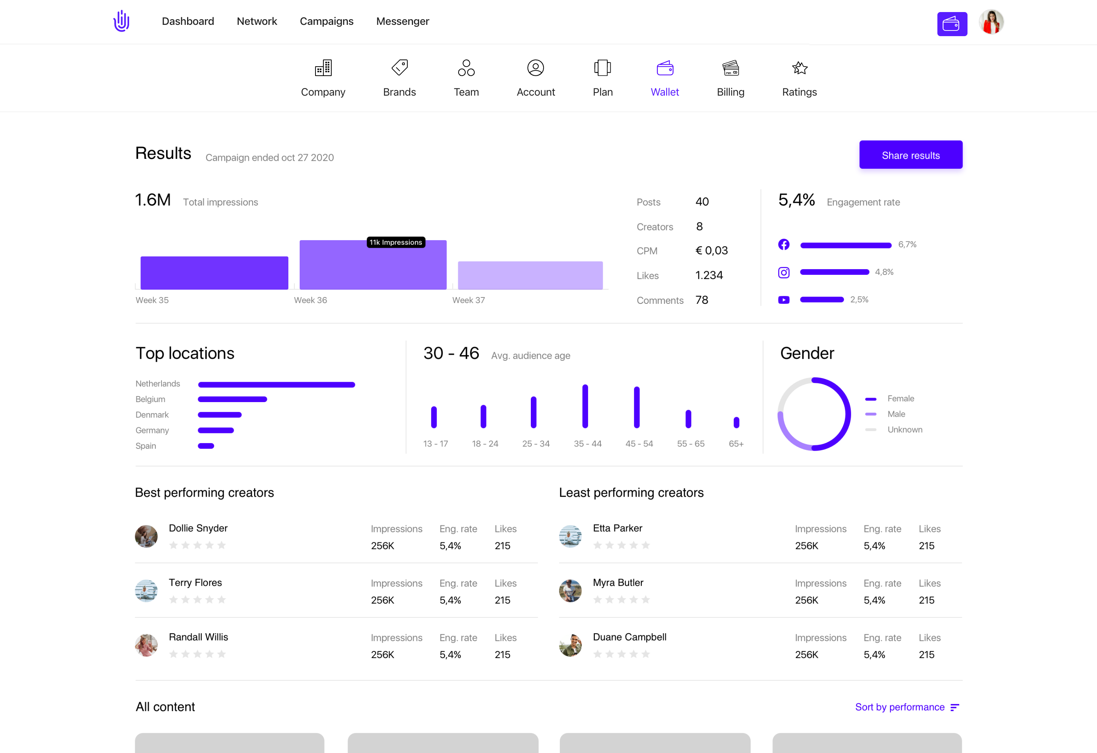1097x753 pixels.
Task: Open the Account profile icon
Action: (x=535, y=68)
